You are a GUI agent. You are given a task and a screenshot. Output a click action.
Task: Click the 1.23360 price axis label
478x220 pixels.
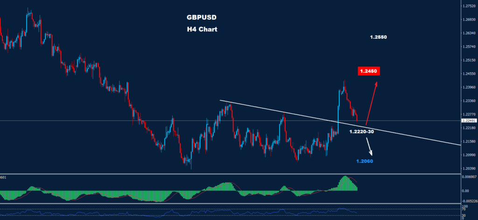point(470,101)
